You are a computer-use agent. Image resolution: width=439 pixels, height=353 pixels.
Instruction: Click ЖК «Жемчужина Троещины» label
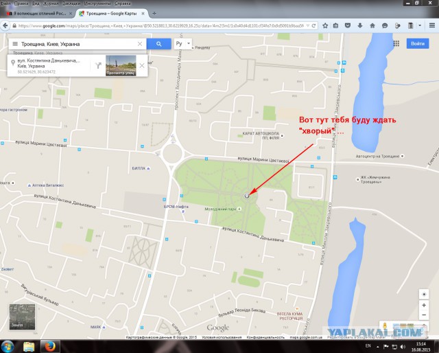(375, 179)
